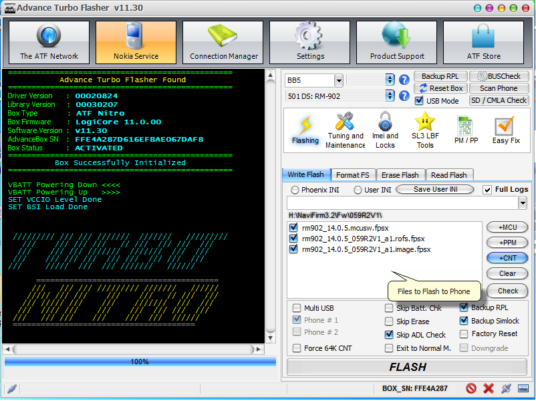Image resolution: width=536 pixels, height=401 pixels.
Task: Open the PM / PP section
Action: pyautogui.click(x=466, y=130)
